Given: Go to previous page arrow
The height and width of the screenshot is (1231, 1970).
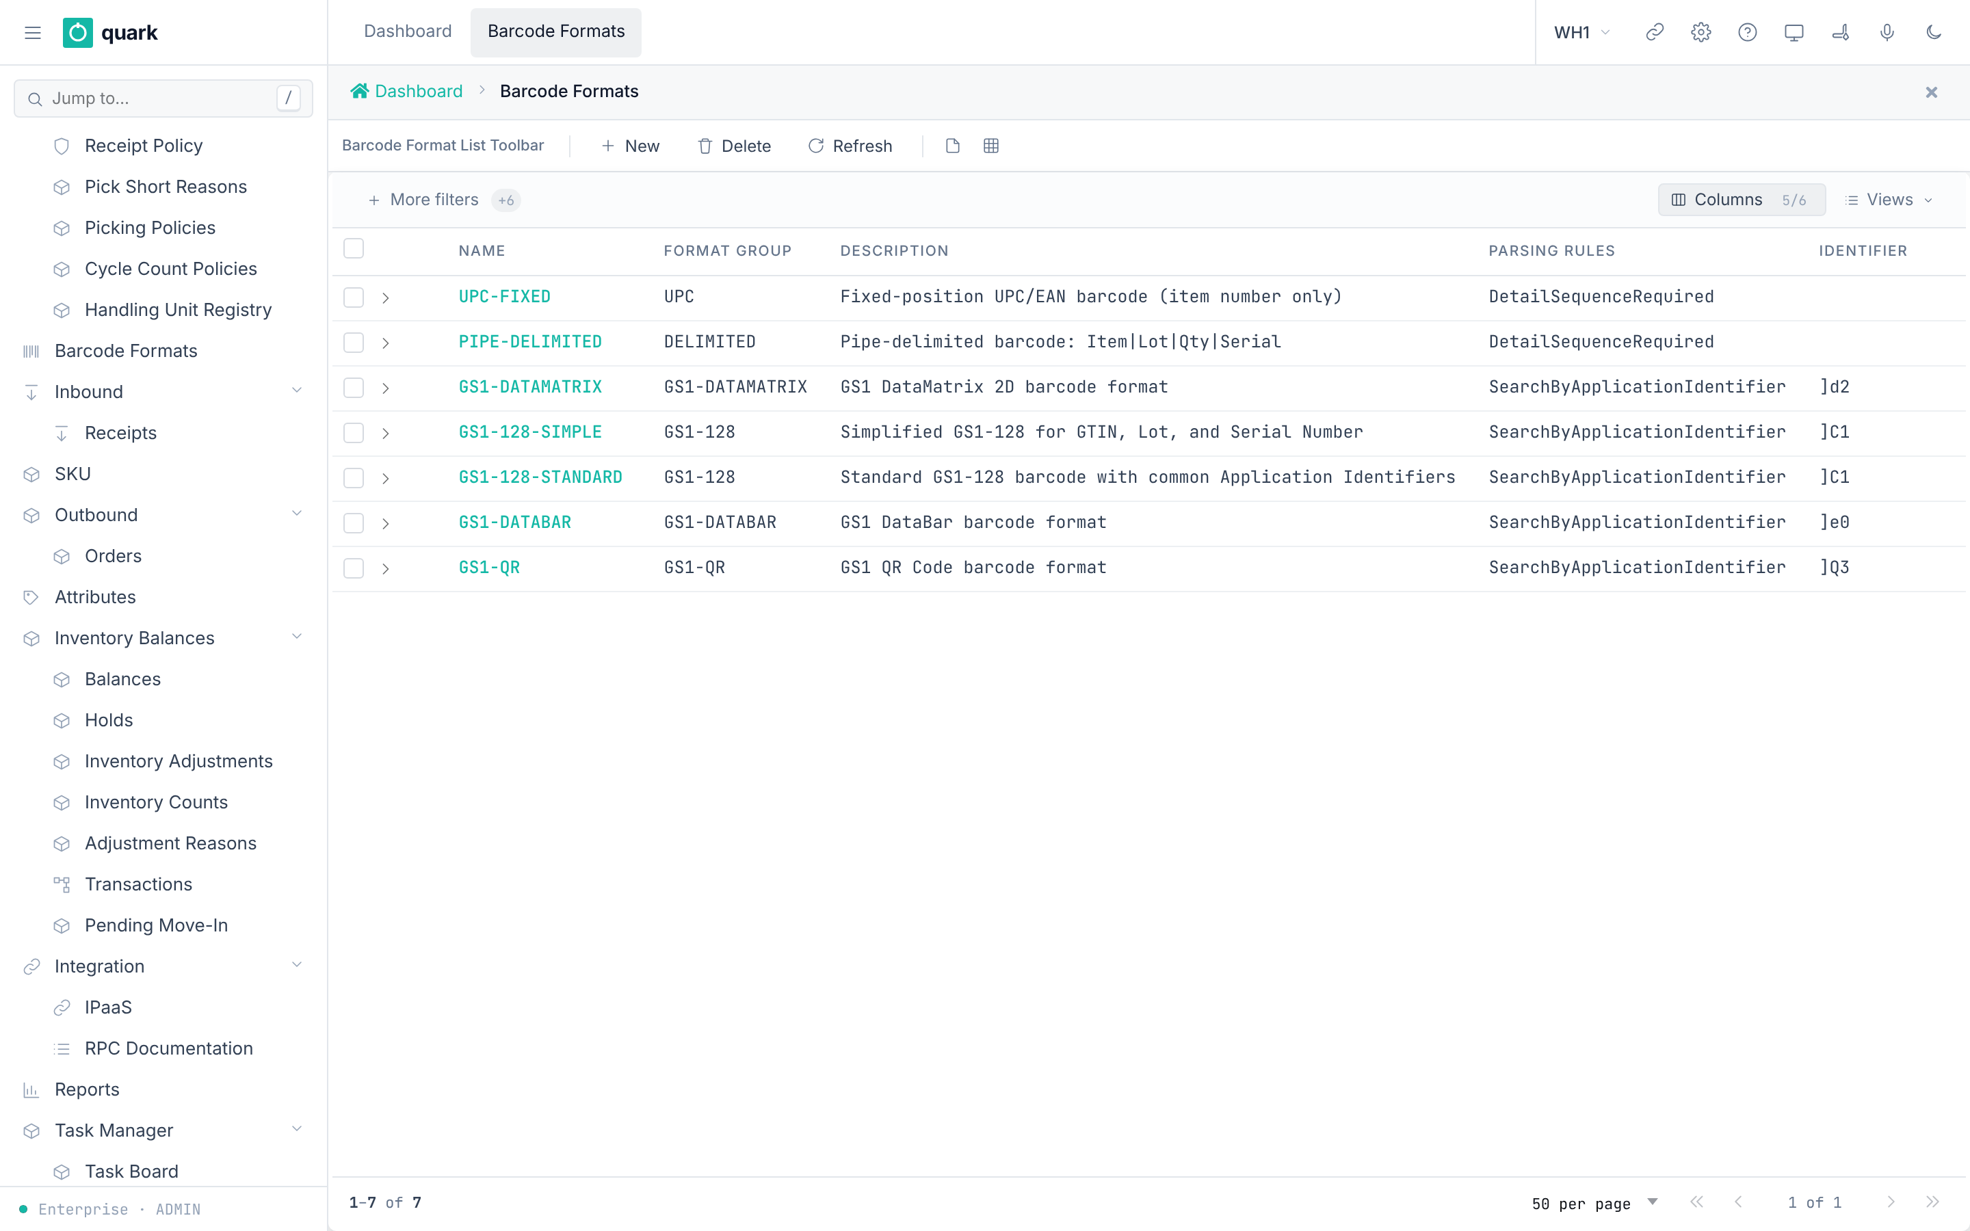Looking at the screenshot, I should [x=1738, y=1202].
